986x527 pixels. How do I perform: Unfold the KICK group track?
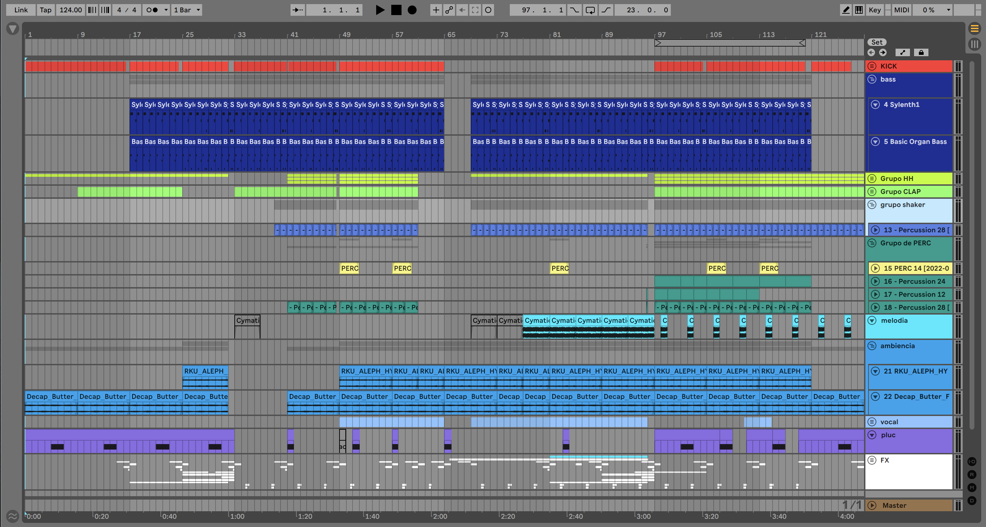[872, 66]
